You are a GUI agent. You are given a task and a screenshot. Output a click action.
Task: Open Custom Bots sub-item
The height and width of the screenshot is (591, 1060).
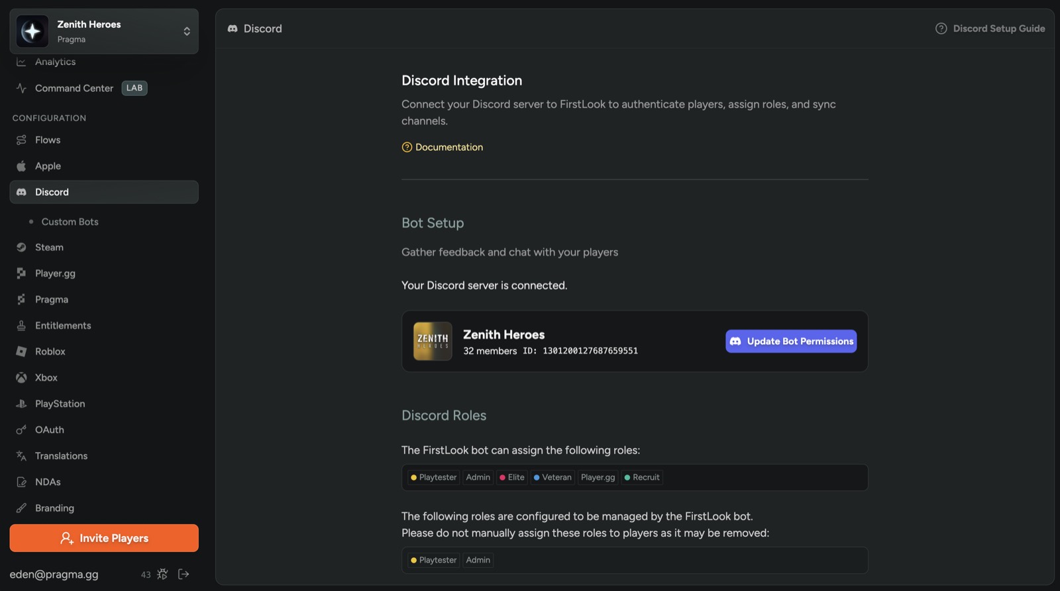click(70, 222)
